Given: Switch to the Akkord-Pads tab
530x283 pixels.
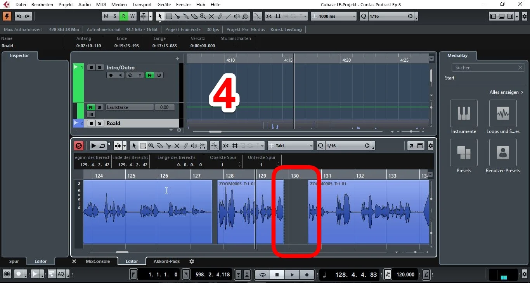Looking at the screenshot, I should tap(166, 261).
